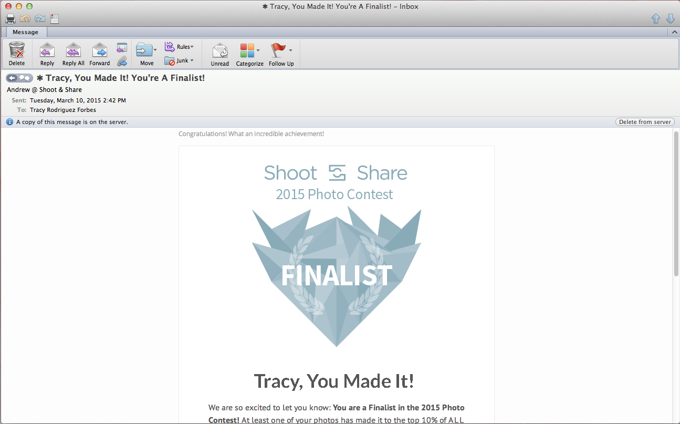Select the Message ribbon tab

[25, 33]
